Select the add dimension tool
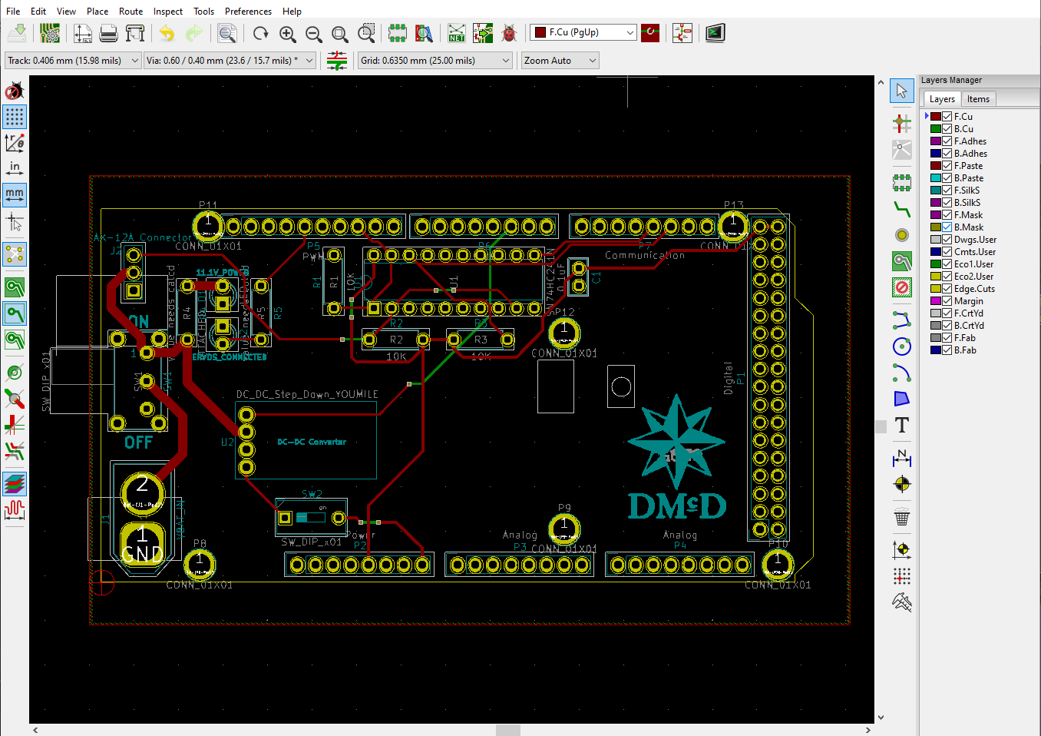The image size is (1041, 736). (x=902, y=458)
